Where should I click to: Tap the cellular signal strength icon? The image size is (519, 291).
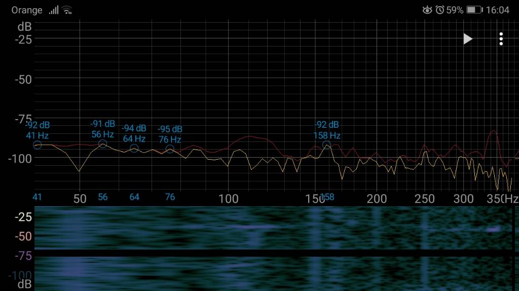54,10
